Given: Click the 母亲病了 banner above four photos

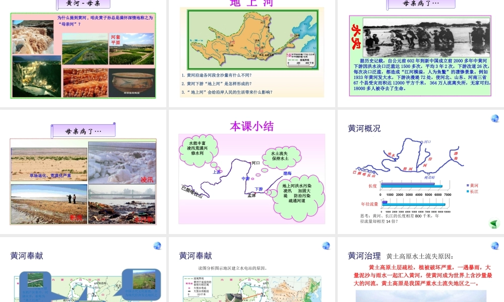Looking at the screenshot, I should pos(83,131).
